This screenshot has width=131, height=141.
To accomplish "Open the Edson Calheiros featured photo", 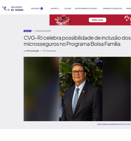I will [77, 89].
